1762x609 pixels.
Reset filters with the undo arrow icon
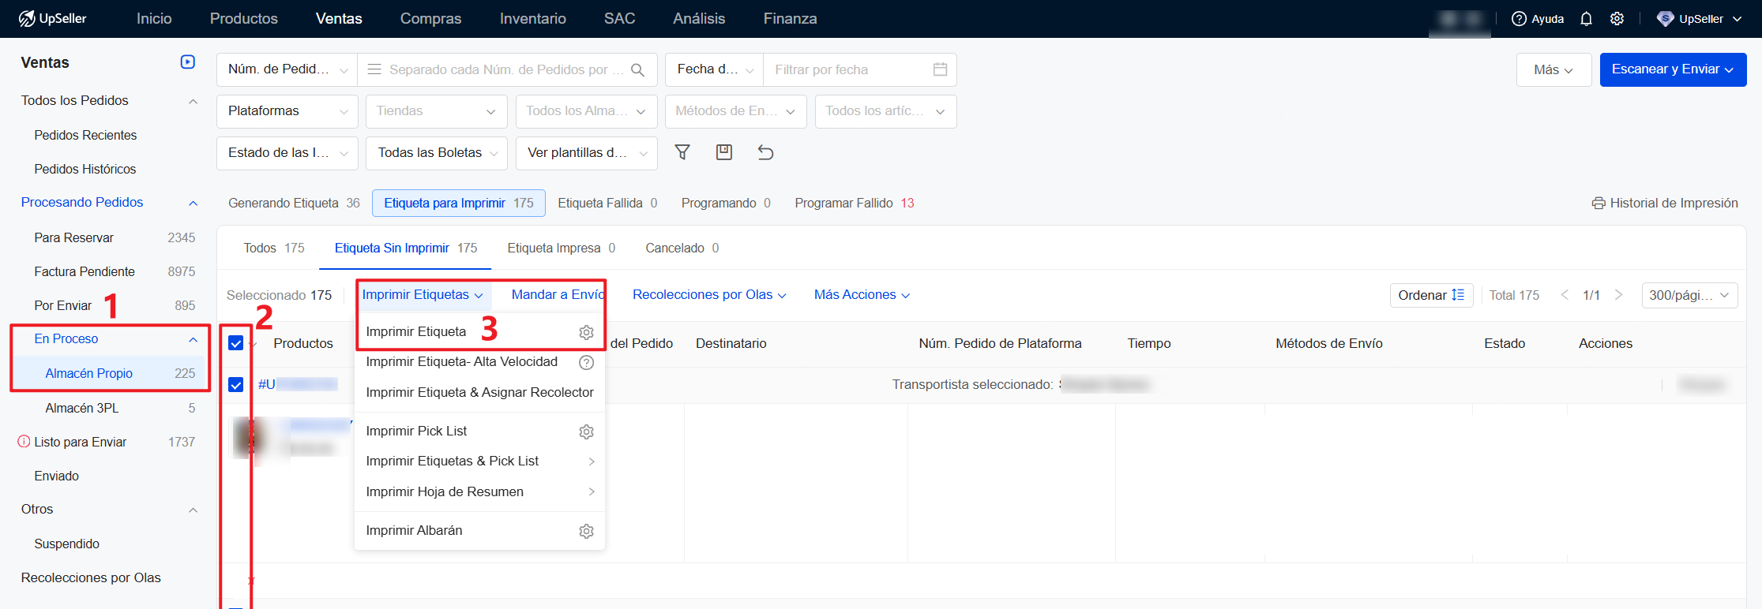tap(765, 152)
